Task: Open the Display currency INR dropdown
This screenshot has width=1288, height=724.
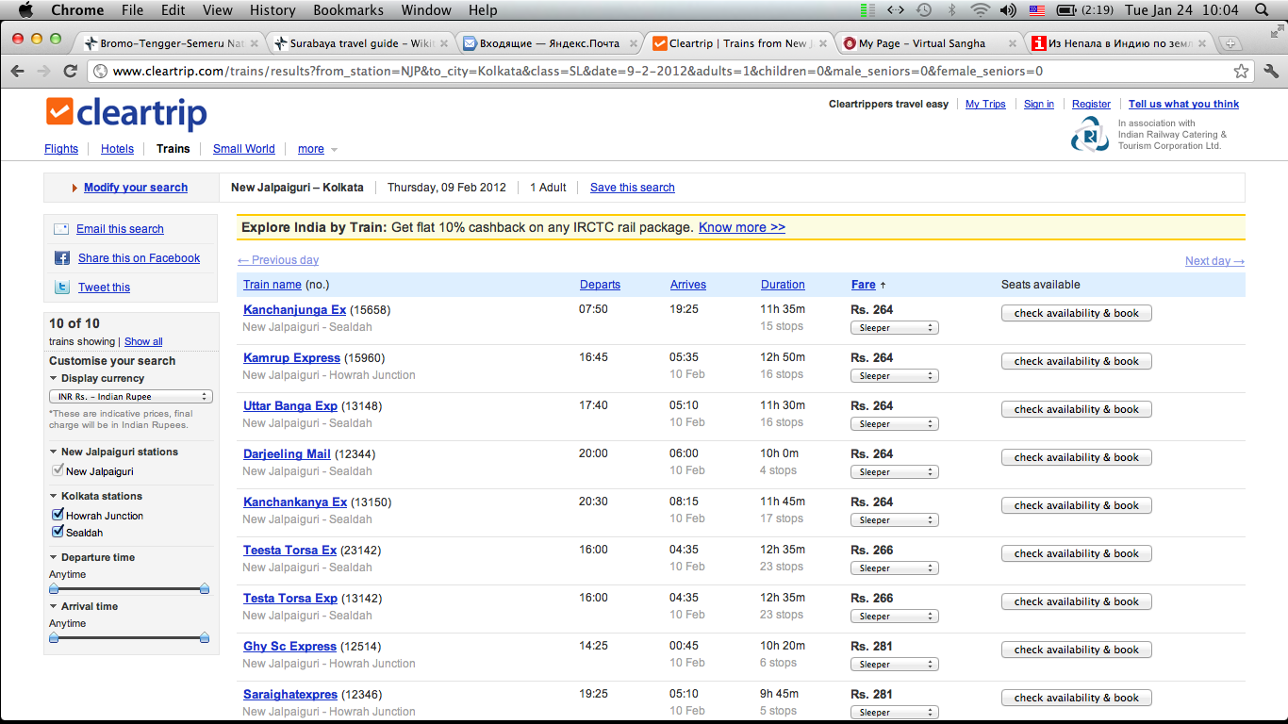Action: 131,397
